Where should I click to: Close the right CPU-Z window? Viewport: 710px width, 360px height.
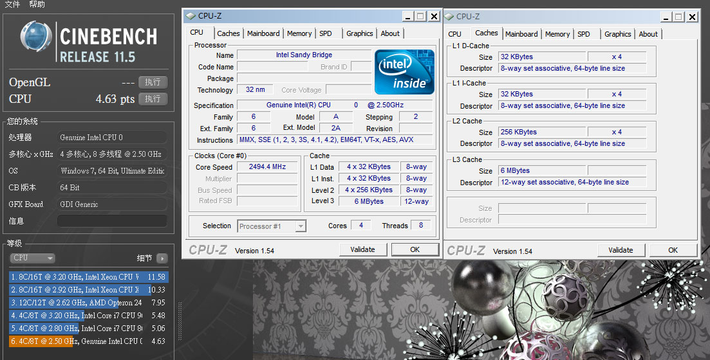point(692,17)
